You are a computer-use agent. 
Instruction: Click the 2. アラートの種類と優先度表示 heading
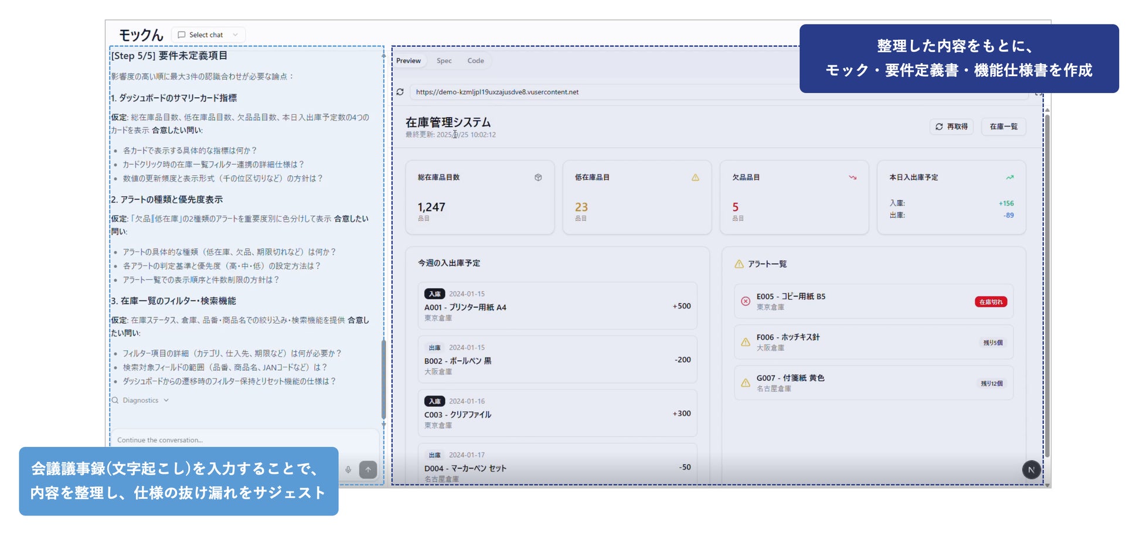[167, 200]
